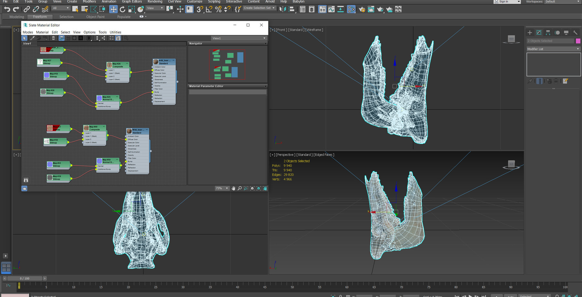
Task: Open the Customize menu
Action: tap(195, 2)
